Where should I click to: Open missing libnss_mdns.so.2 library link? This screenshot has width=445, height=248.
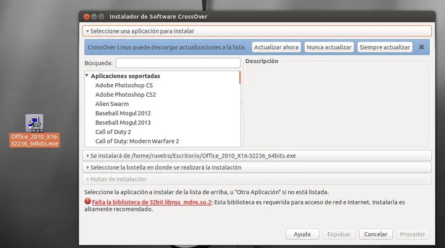[x=152, y=202]
